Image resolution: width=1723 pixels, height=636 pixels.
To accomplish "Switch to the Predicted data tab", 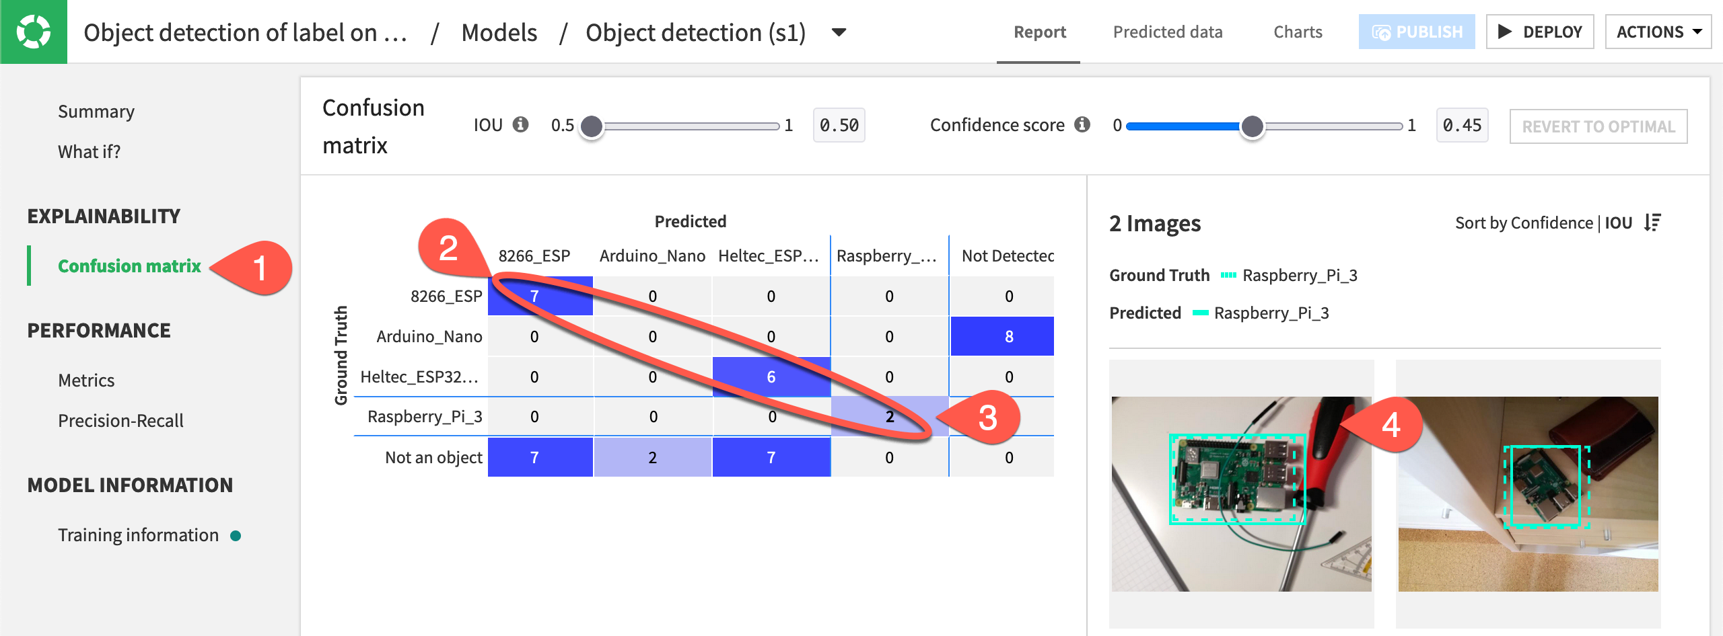I will 1168,32.
